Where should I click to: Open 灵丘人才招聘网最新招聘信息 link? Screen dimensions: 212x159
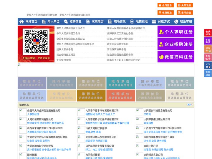[x=42, y=15]
